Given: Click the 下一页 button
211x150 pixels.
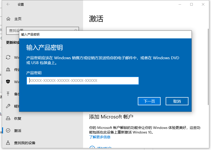Looking at the screenshot, I should coord(149,101).
